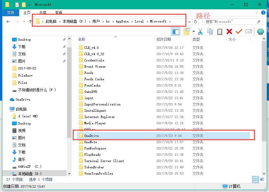Select the Cut (scissors) toolbar icon
This screenshot has width=269, height=192.
point(200,31)
